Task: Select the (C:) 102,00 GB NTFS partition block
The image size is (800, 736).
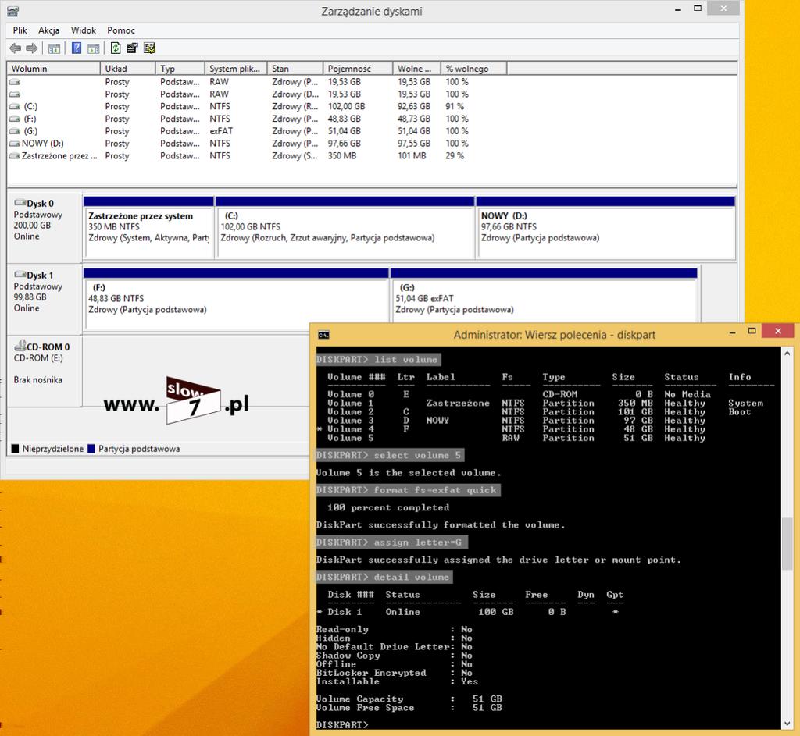Action: coord(345,227)
